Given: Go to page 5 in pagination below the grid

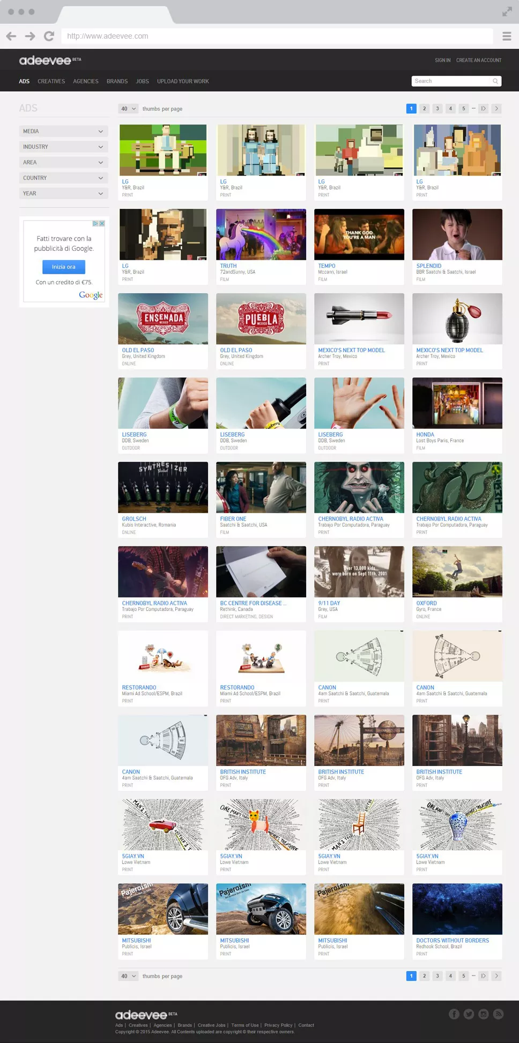Looking at the screenshot, I should coord(463,976).
